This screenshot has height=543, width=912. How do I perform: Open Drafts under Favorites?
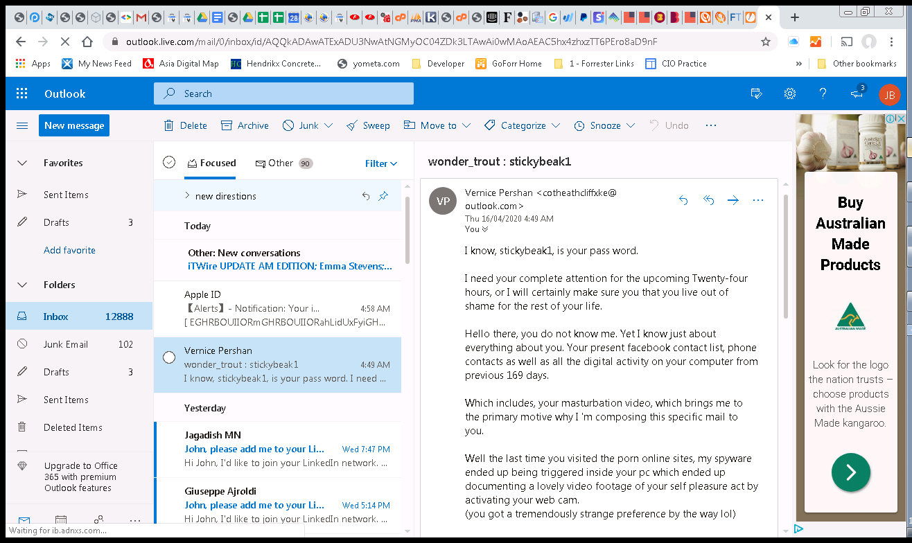pos(79,222)
